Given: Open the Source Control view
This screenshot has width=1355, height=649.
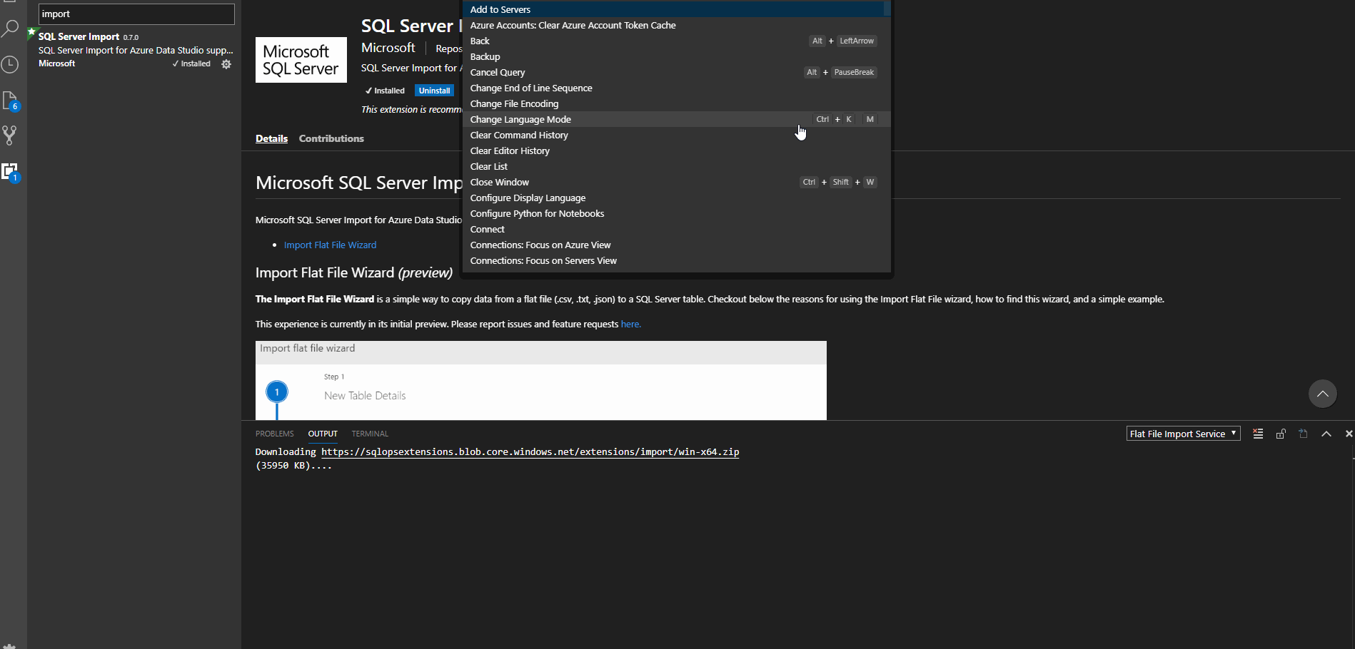Looking at the screenshot, I should [x=10, y=136].
